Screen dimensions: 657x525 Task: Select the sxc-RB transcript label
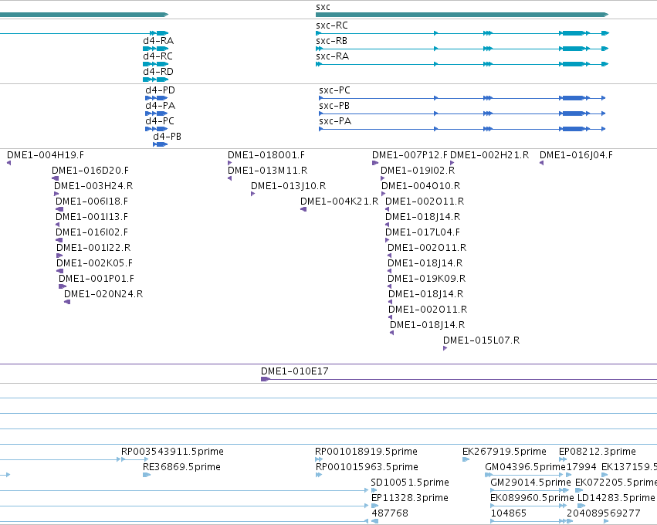tap(331, 41)
